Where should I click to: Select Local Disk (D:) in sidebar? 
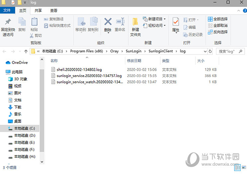22,135
